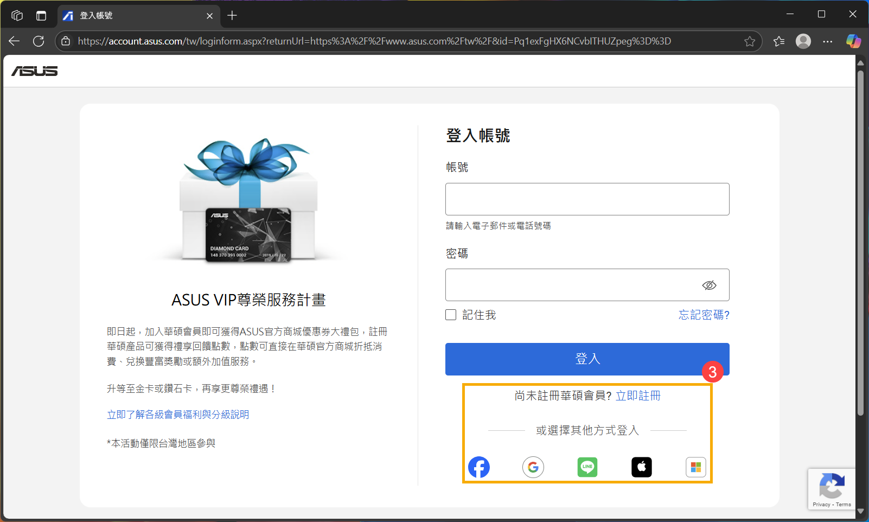Click the blue 登入 login button
869x522 pixels.
587,359
